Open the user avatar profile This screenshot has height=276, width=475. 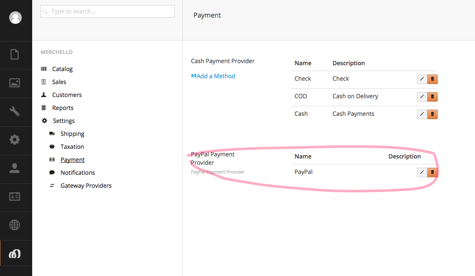pos(15,18)
